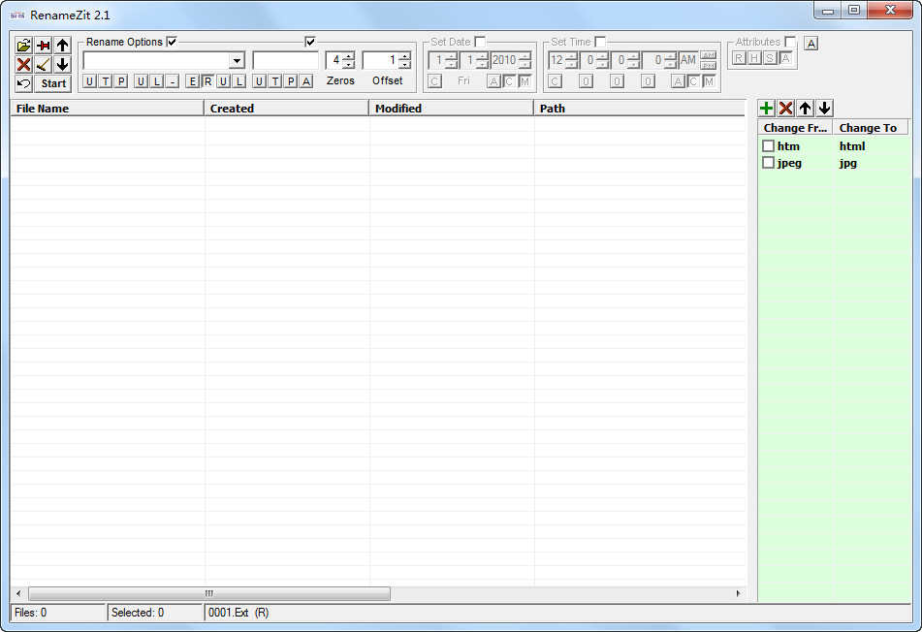Image resolution: width=922 pixels, height=632 pixels.
Task: Click the red pin icon in the left toolbar
Action: click(x=43, y=46)
